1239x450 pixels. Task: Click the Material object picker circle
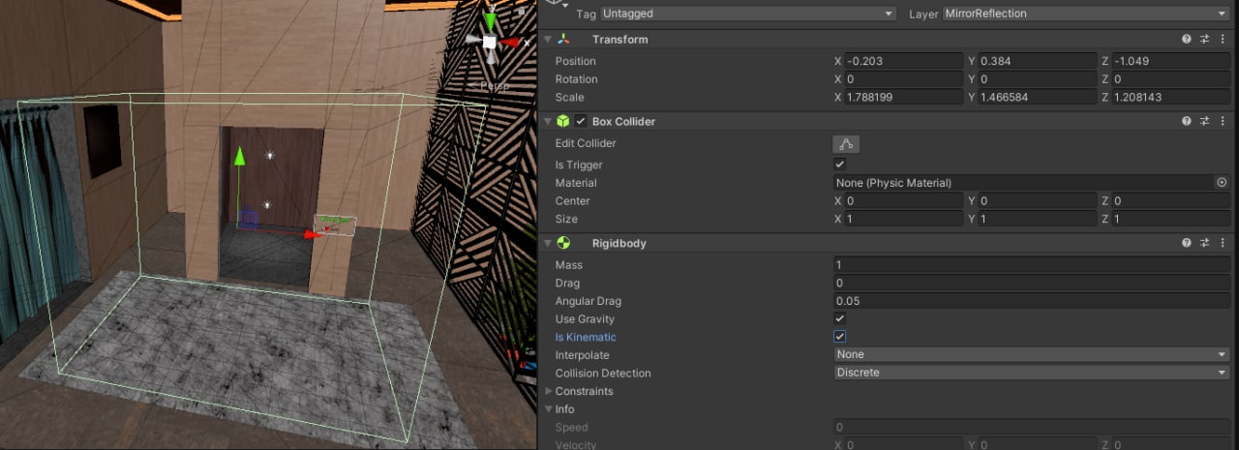tap(1222, 183)
